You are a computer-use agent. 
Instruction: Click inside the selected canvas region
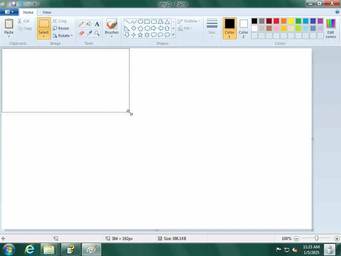[x=66, y=80]
